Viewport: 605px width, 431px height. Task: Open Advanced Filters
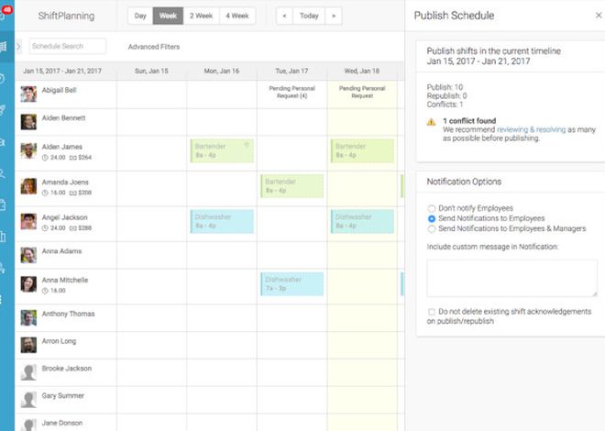click(x=154, y=46)
